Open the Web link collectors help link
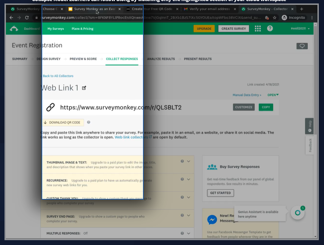 [x=133, y=137]
